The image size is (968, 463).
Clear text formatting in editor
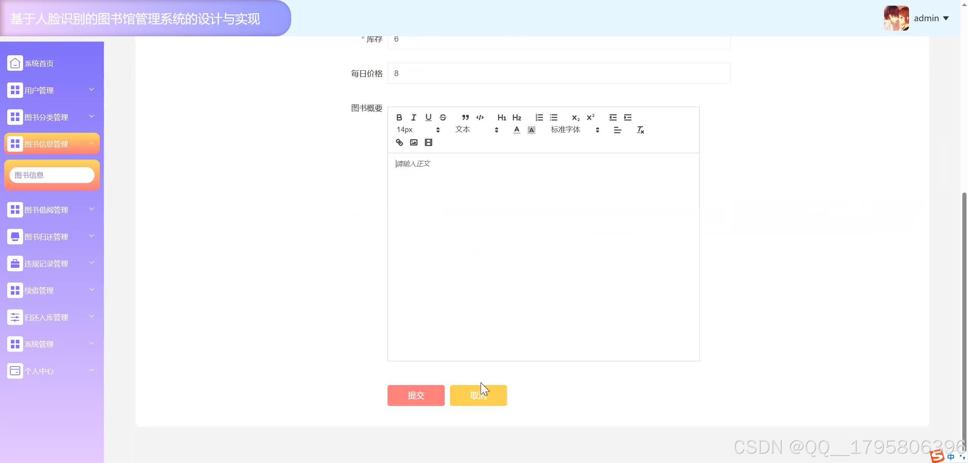[640, 130]
